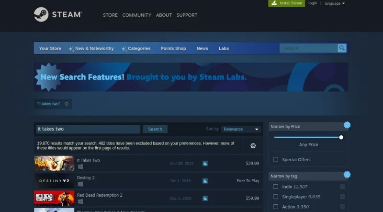Click the New Search Features banner
383x212 pixels.
point(191,77)
